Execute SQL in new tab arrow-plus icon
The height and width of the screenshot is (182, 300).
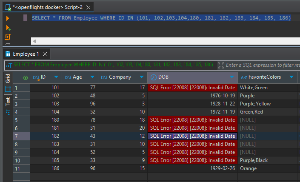coord(8,28)
